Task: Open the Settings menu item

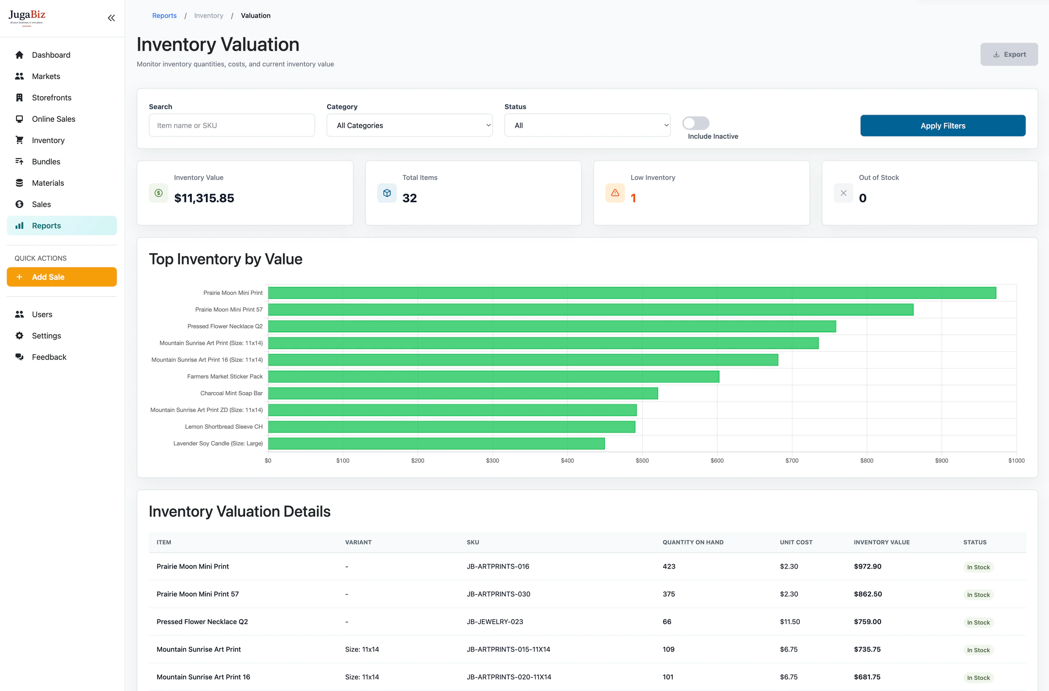Action: [x=62, y=336]
